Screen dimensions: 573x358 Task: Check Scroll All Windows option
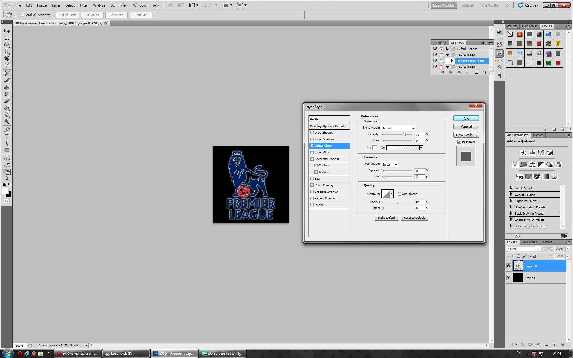[x=22, y=15]
